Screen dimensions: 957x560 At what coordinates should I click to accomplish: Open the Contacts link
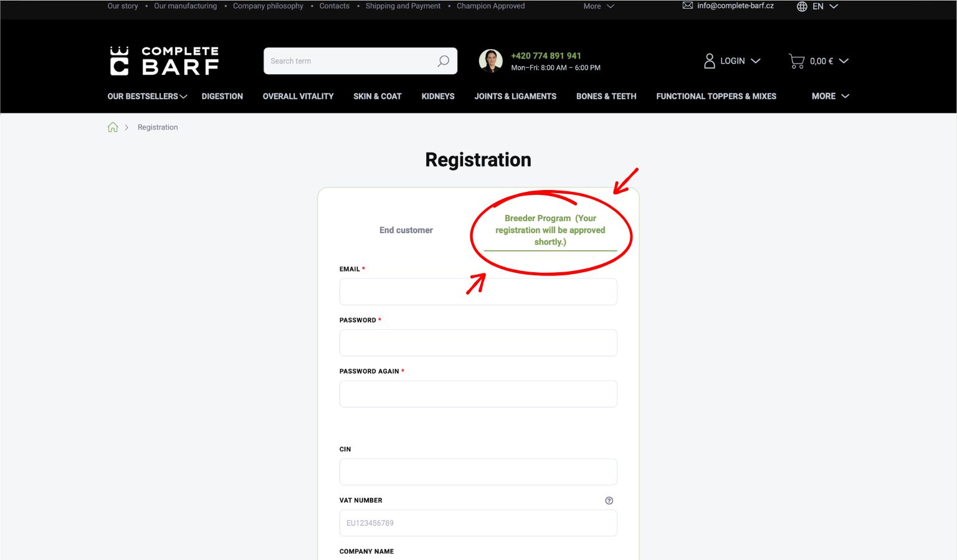point(335,6)
